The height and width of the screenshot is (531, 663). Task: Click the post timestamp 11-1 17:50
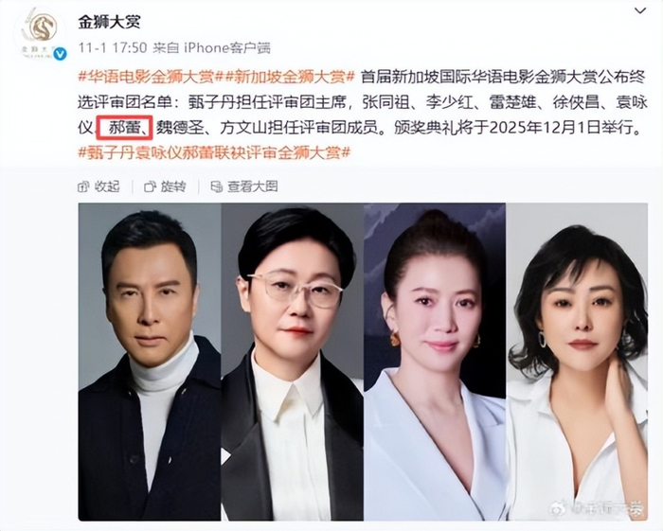click(x=113, y=47)
